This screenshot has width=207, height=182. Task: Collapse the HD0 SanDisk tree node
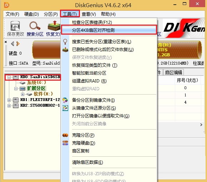[9, 77]
